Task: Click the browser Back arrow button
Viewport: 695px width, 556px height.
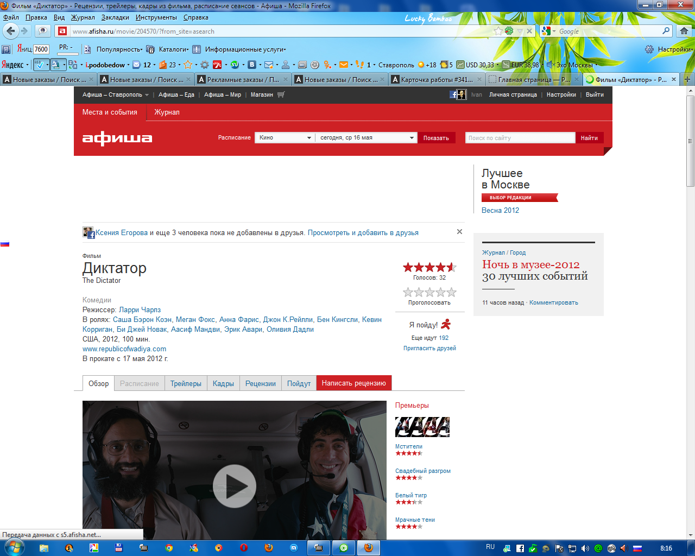Action: coord(10,31)
